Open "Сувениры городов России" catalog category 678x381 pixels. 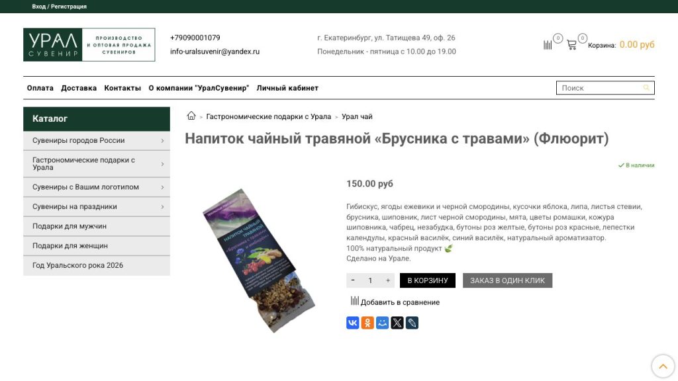[x=97, y=140]
